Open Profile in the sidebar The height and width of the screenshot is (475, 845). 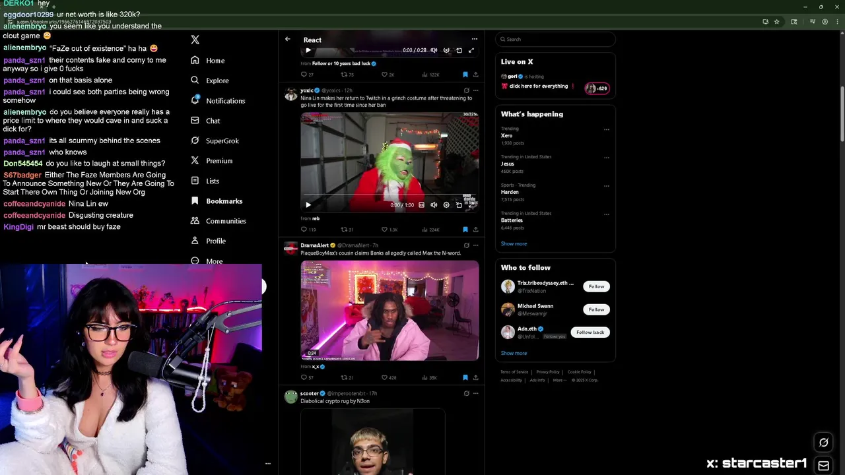207,241
